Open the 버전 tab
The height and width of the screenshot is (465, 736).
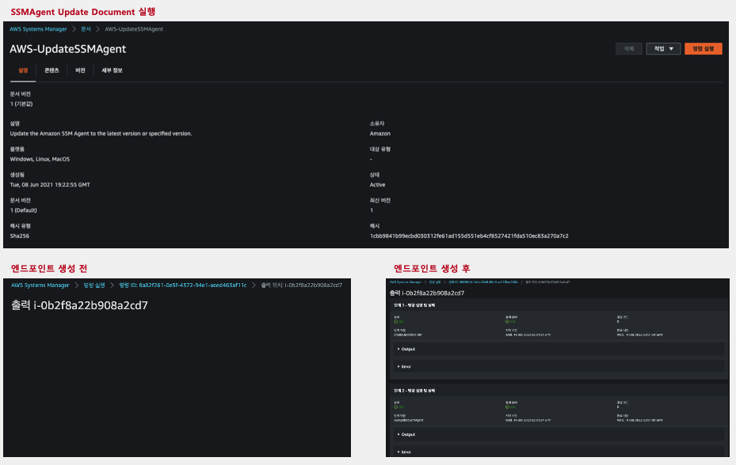80,70
